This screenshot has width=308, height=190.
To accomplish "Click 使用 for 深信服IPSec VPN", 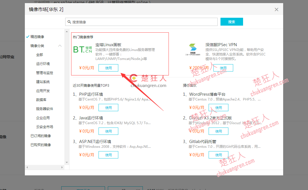I will click(223, 68).
